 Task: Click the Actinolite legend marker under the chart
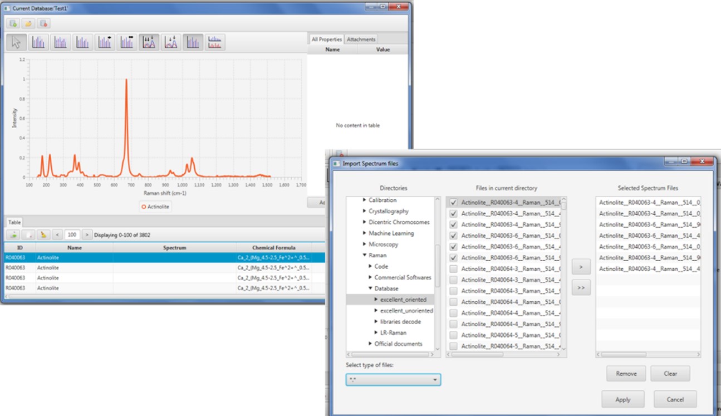click(144, 207)
